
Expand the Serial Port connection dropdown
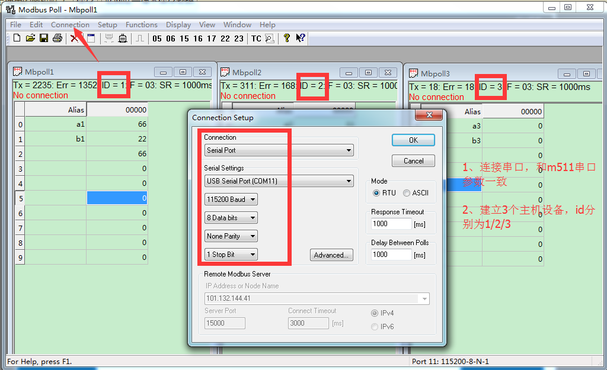pos(279,150)
